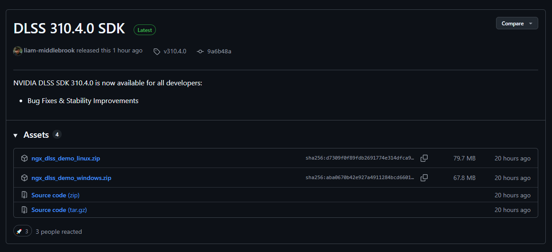Open the v310.4.0 tag link
The width and height of the screenshot is (552, 252).
click(x=175, y=51)
